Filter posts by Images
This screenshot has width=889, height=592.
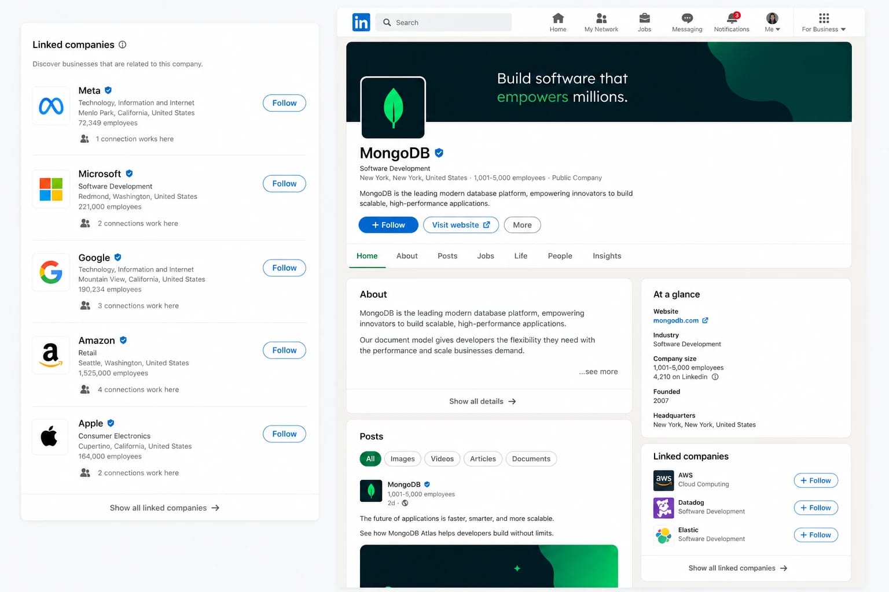tap(402, 459)
